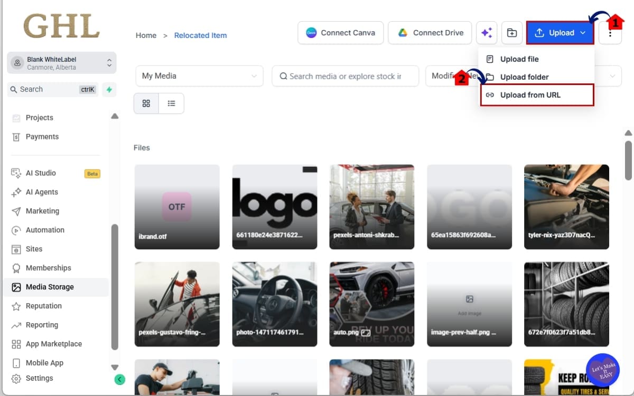Open the Let's Make It Easy chat bubble
The width and height of the screenshot is (634, 396).
coord(603,369)
